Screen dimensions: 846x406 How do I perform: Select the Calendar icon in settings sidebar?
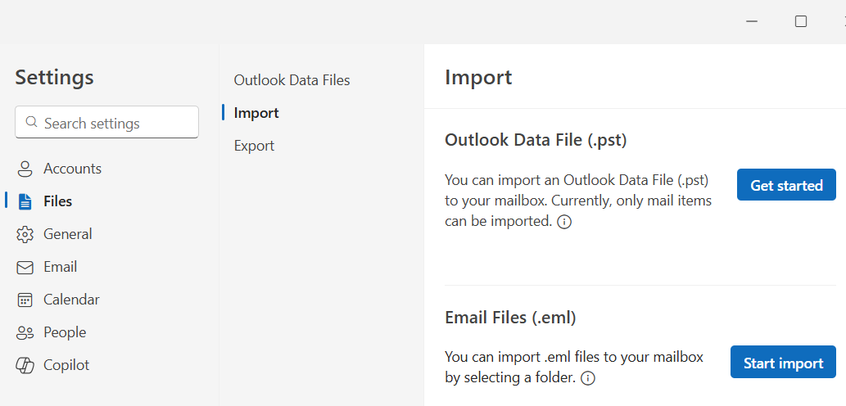click(x=25, y=300)
